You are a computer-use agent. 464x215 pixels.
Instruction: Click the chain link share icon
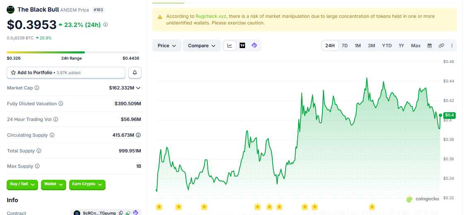point(441,46)
